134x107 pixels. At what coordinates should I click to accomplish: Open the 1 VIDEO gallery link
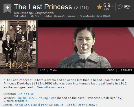[109, 70]
